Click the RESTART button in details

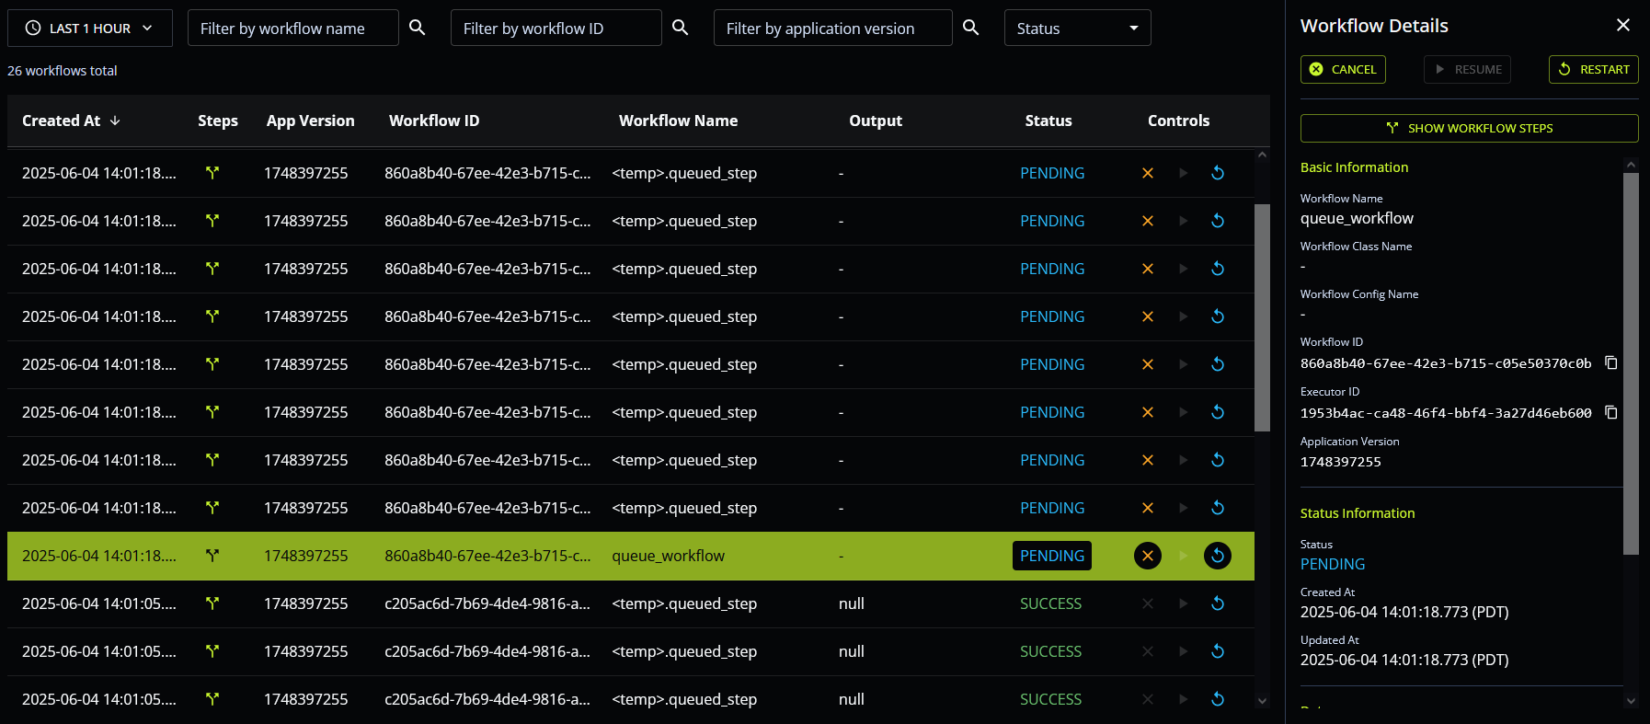pos(1594,69)
